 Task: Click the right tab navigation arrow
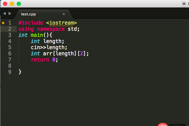pyautogui.click(x=10, y=14)
